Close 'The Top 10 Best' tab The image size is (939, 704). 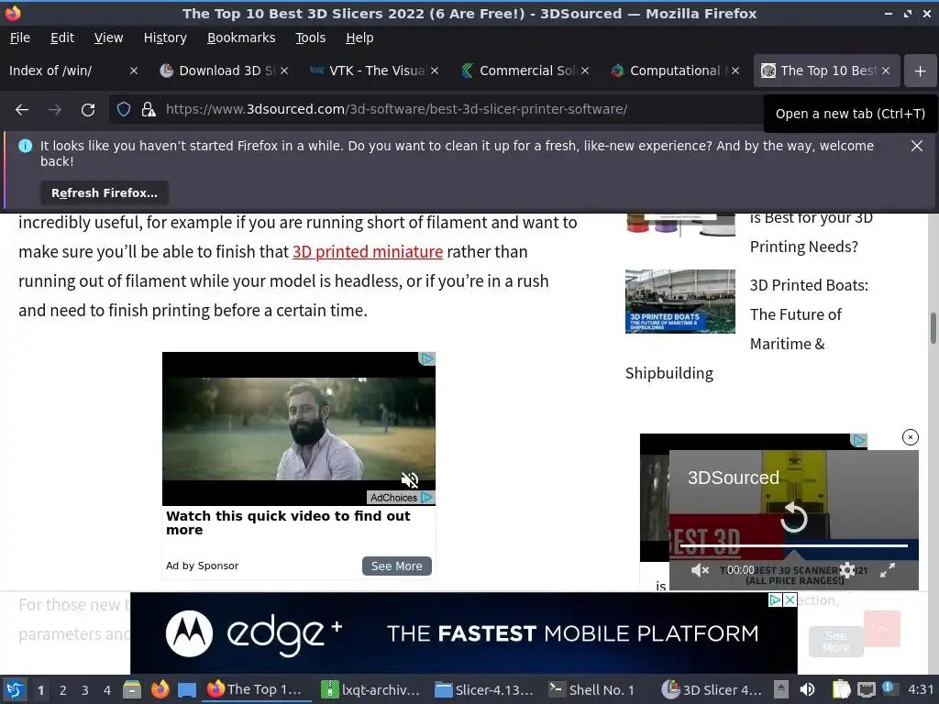(886, 71)
